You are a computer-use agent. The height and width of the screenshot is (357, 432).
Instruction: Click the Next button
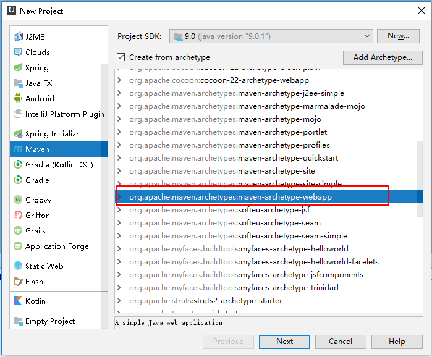click(x=284, y=342)
